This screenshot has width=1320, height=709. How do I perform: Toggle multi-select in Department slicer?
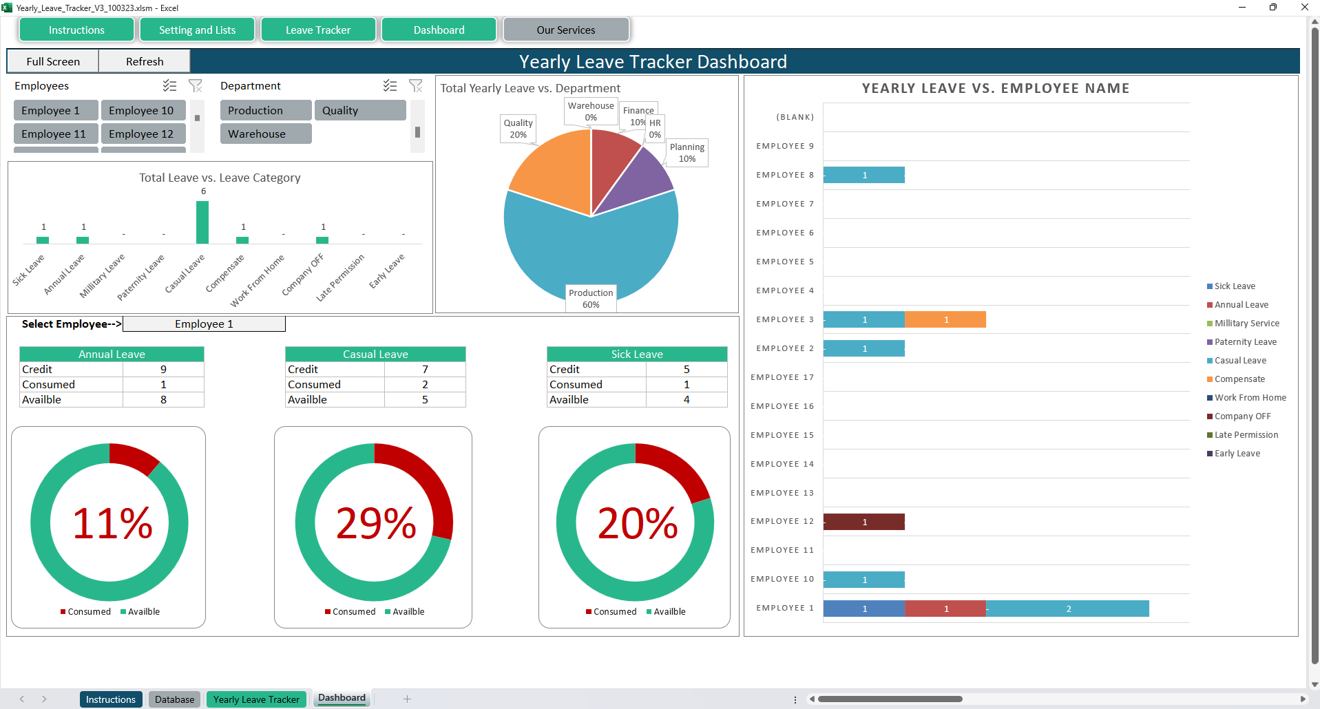coord(390,86)
